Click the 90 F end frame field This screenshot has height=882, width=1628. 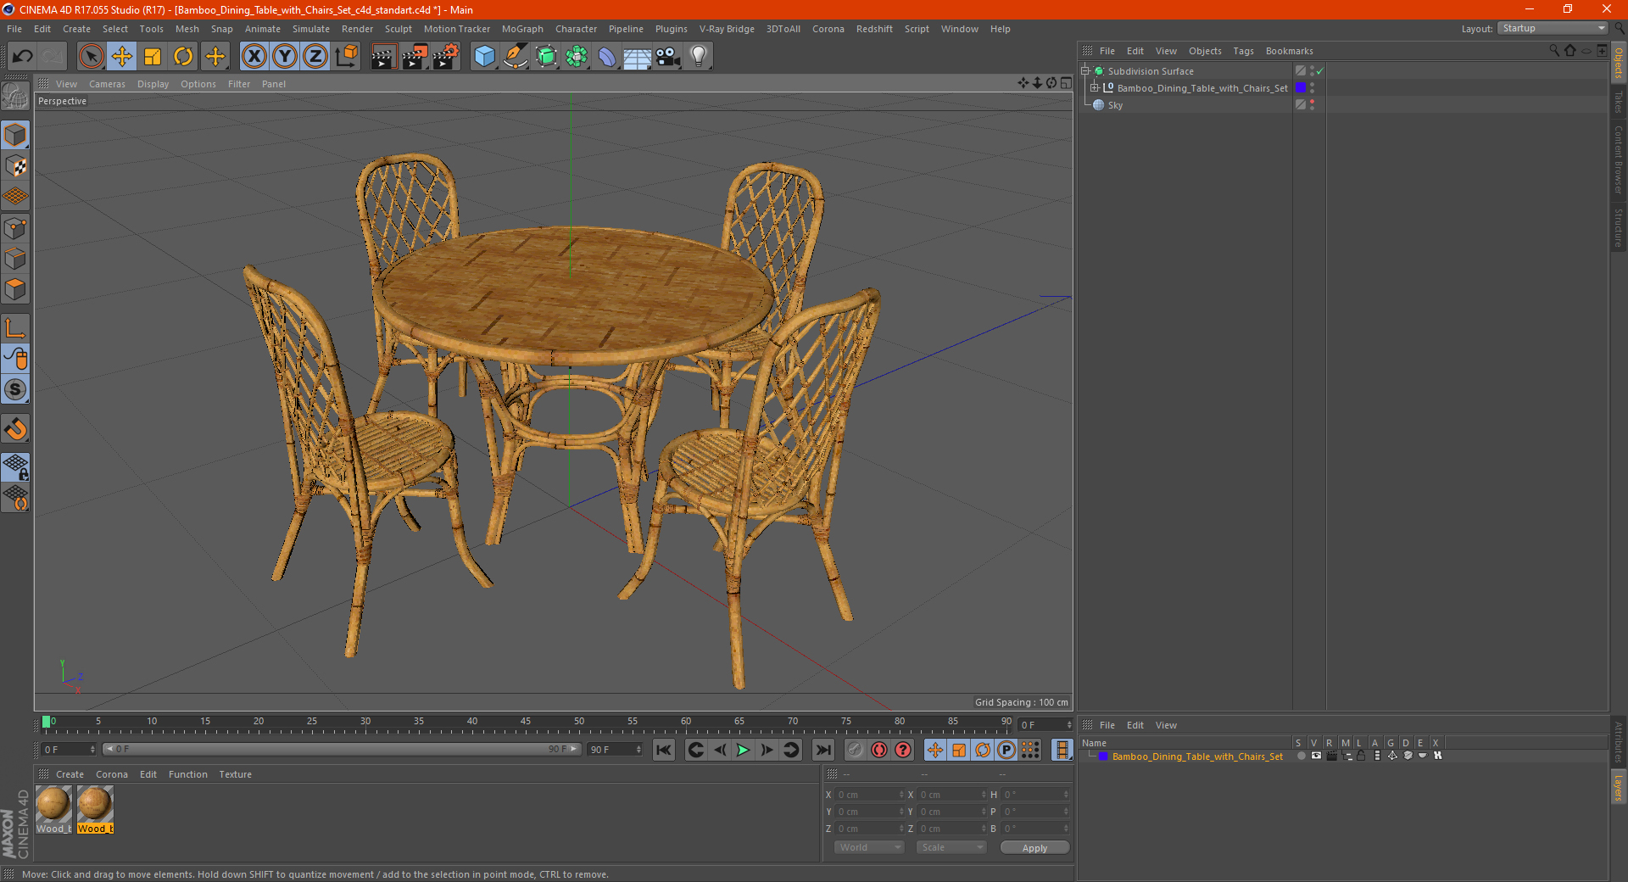coord(616,750)
